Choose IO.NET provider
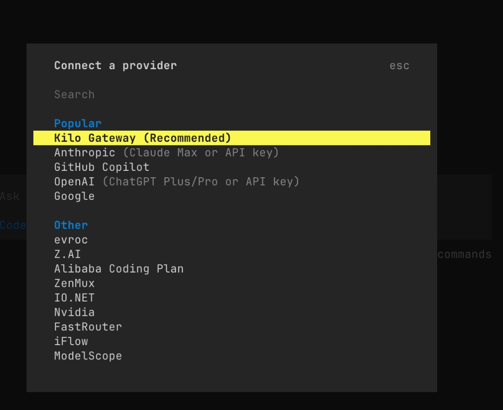The width and height of the screenshot is (503, 410). coord(232,298)
